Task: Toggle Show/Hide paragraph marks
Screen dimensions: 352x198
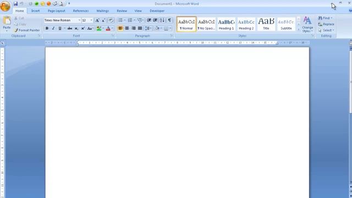Action: [169, 20]
